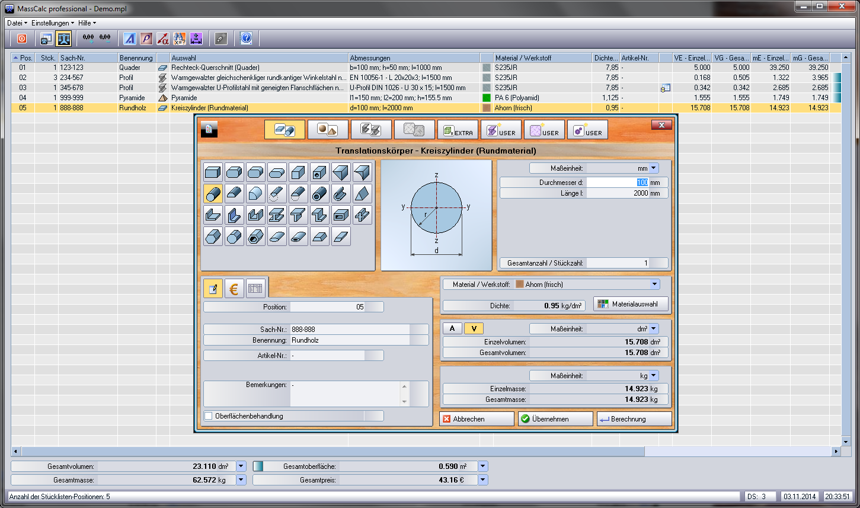This screenshot has height=508, width=860.
Task: Select the hexagonal bar shape icon
Action: [213, 237]
